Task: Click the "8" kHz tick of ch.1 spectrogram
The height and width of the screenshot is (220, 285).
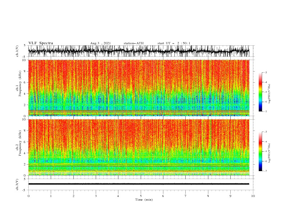Action: (25, 71)
